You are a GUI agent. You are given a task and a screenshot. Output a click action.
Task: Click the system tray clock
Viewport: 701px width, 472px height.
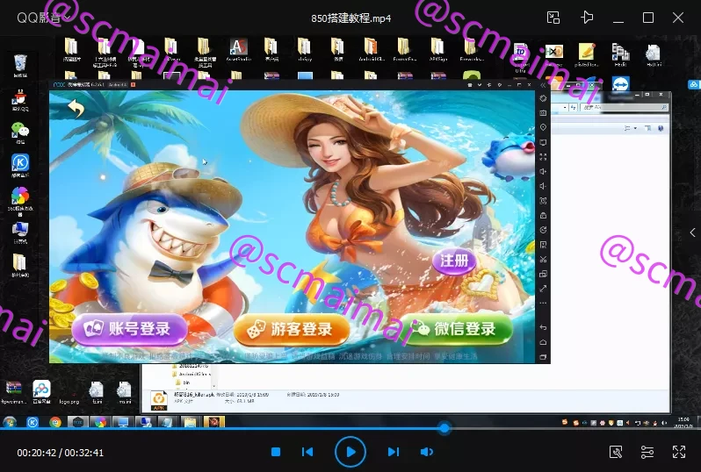coord(683,423)
